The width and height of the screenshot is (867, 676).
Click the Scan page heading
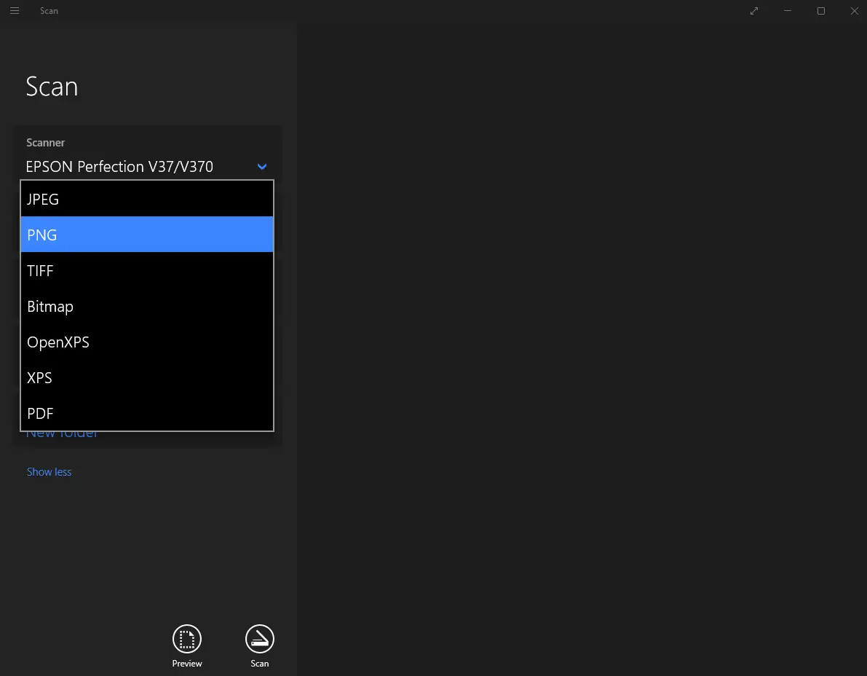coord(52,87)
